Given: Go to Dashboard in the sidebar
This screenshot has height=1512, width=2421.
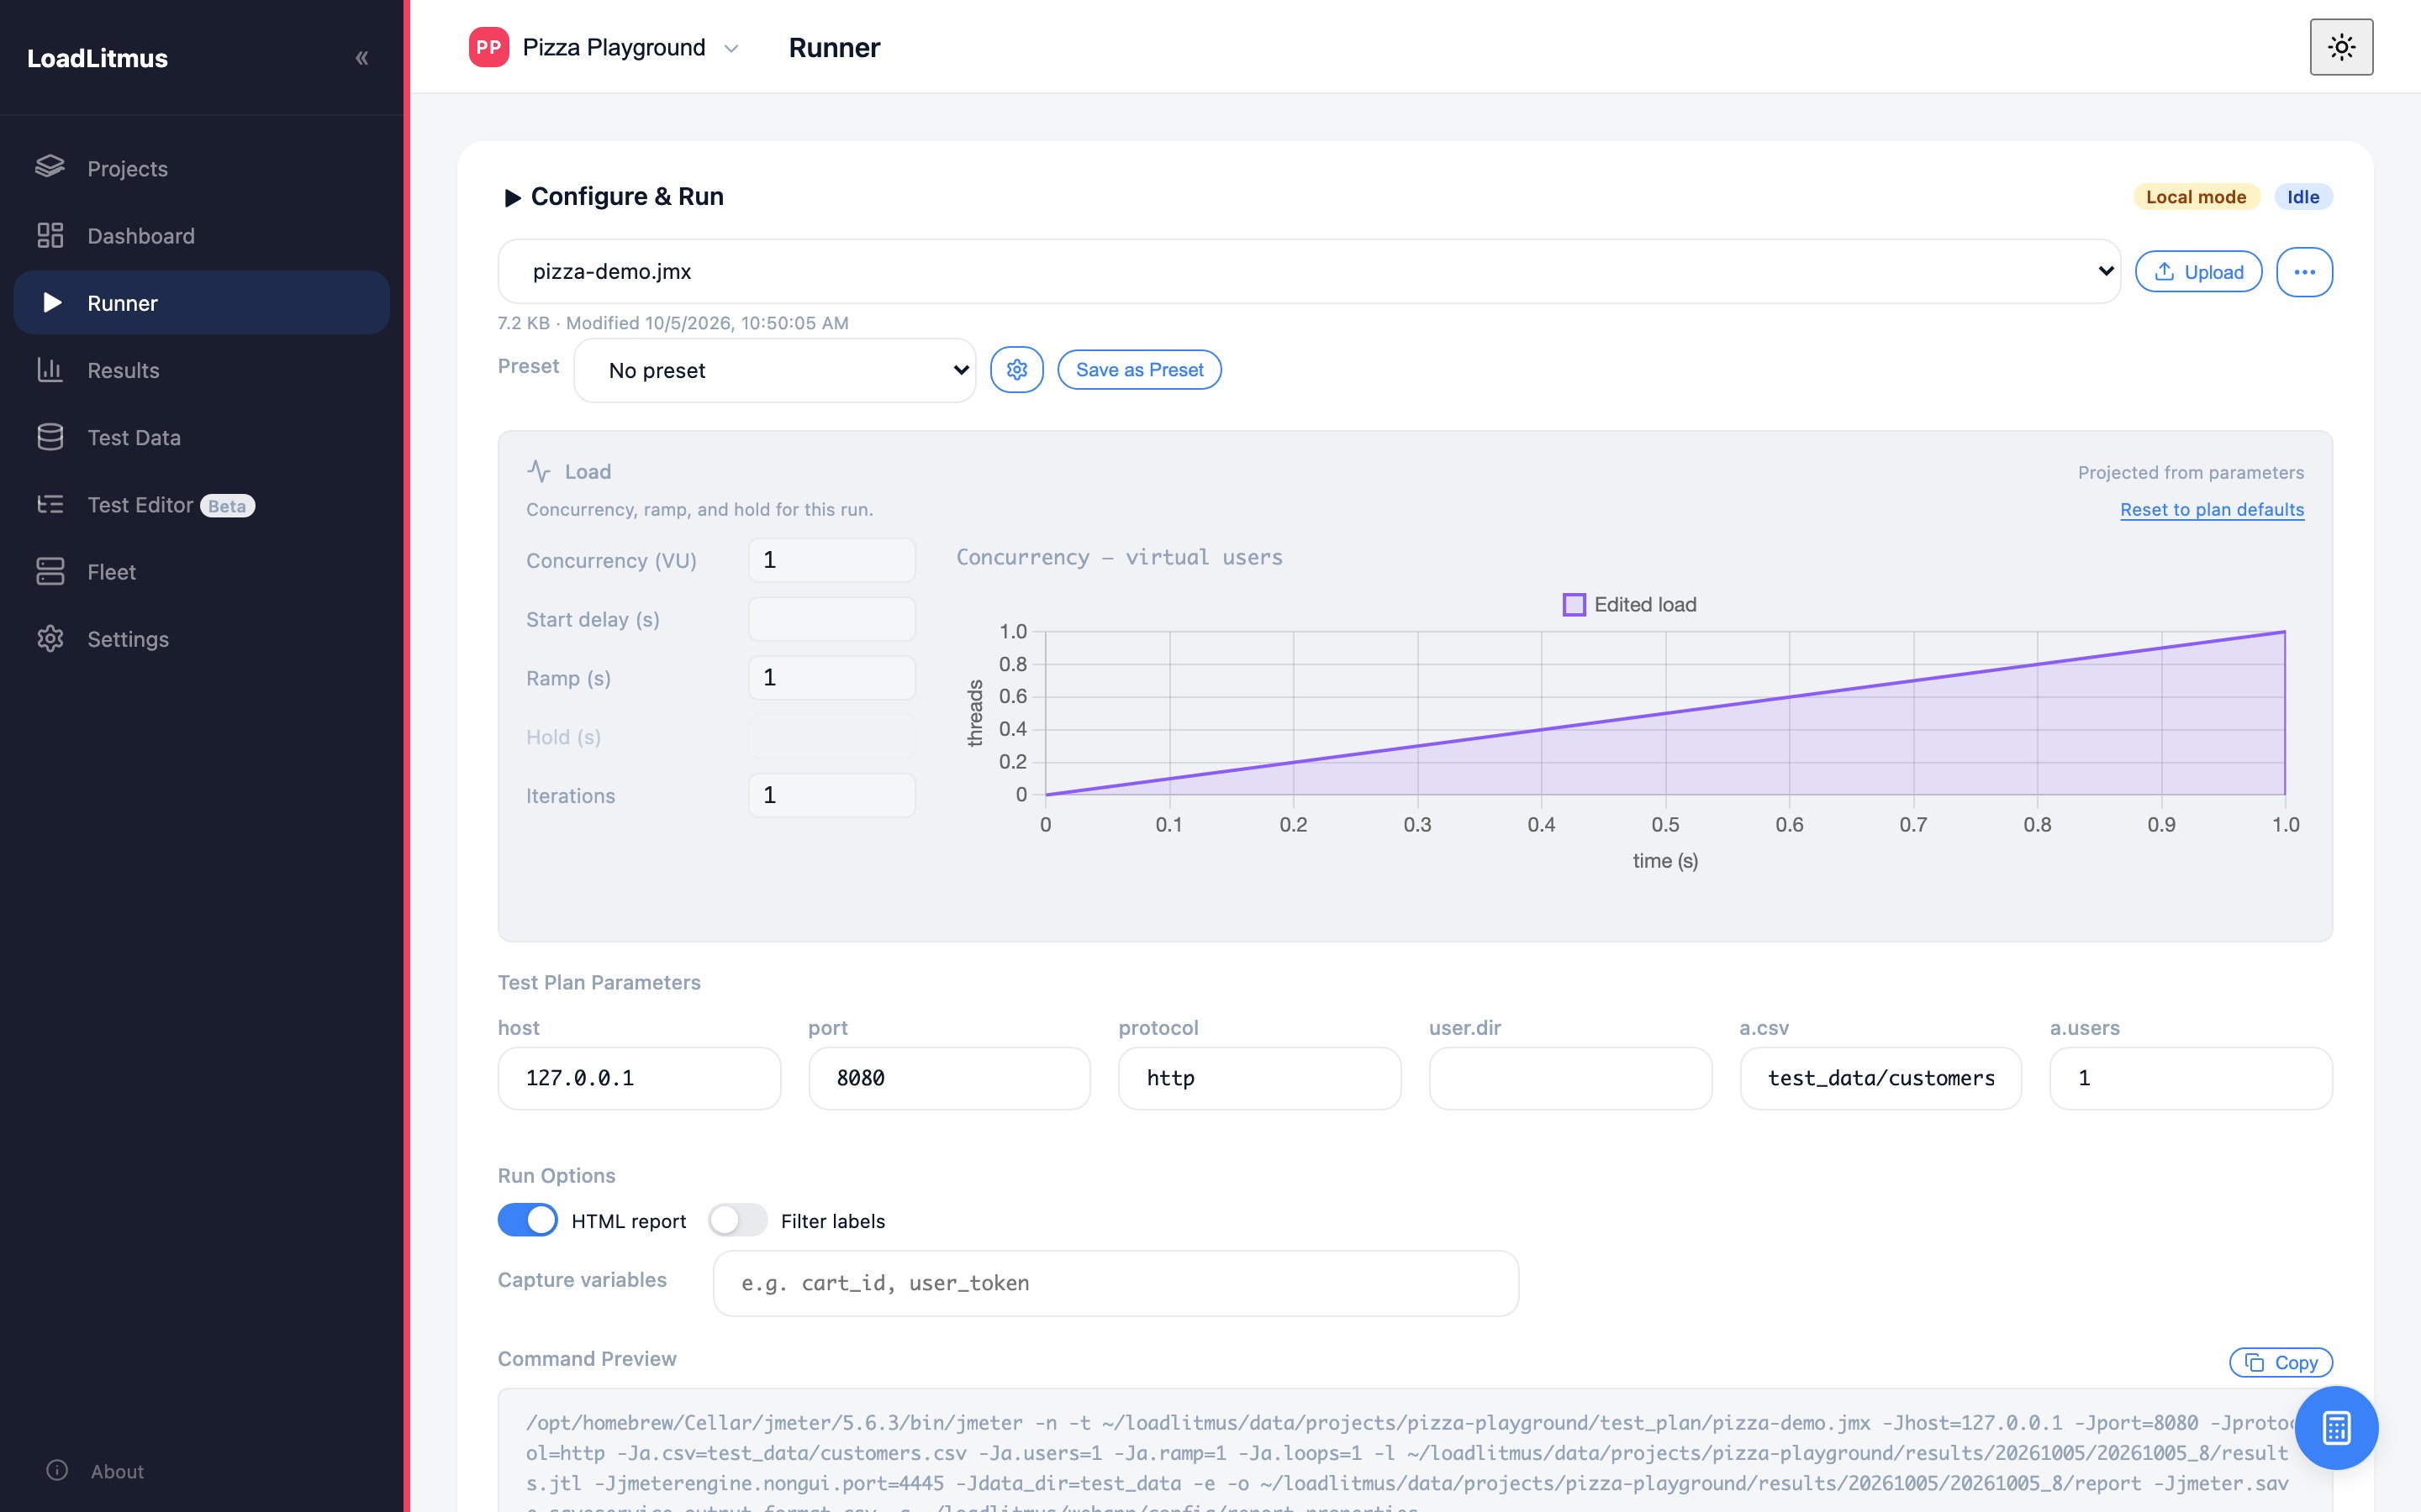Looking at the screenshot, I should [x=201, y=235].
